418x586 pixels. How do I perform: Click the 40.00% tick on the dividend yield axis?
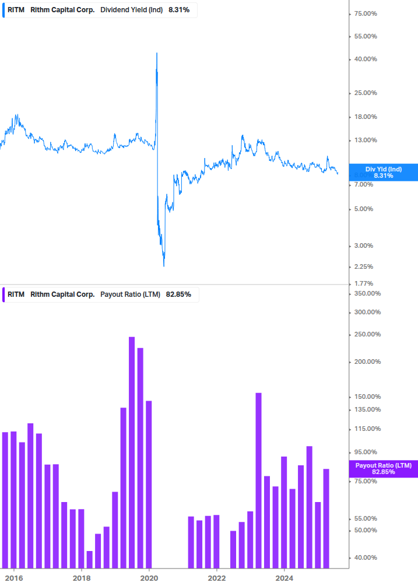tap(366, 59)
